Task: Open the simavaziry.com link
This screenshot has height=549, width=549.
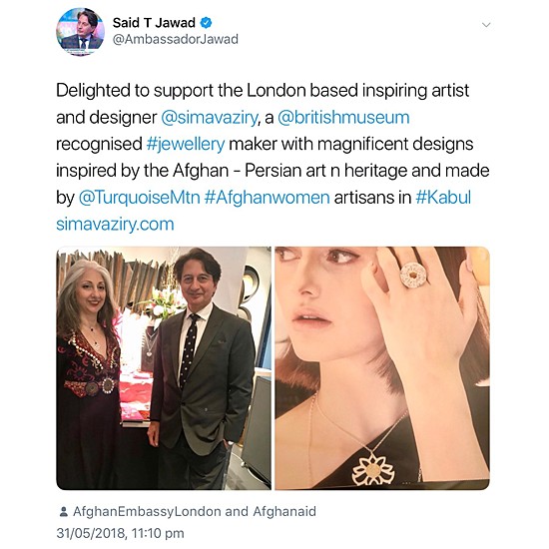Action: (115, 225)
